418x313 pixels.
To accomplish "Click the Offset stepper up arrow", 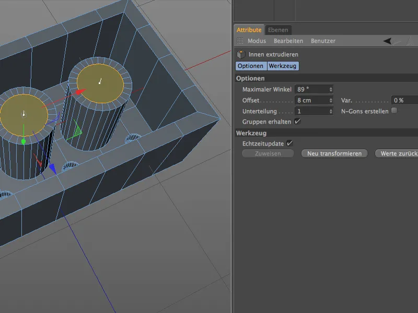I will point(331,98).
